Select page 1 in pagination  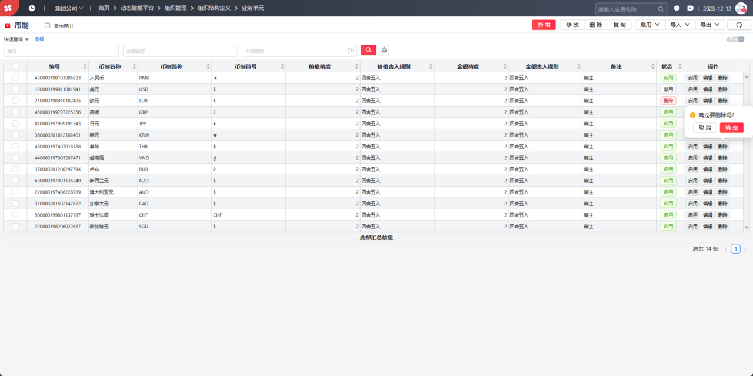[x=735, y=249]
